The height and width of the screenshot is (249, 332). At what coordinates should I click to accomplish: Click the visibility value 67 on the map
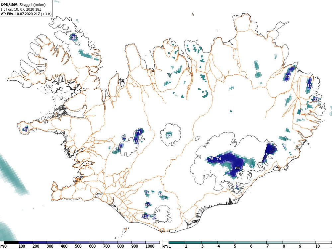[146, 193]
